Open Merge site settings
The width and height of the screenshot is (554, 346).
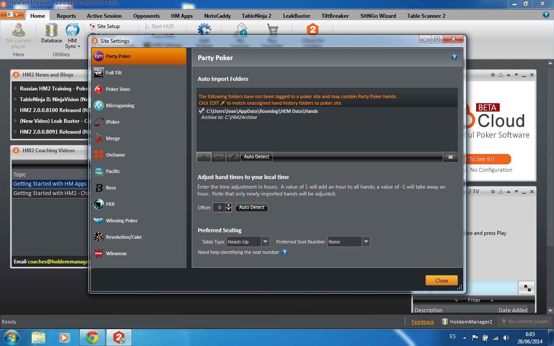pos(139,138)
